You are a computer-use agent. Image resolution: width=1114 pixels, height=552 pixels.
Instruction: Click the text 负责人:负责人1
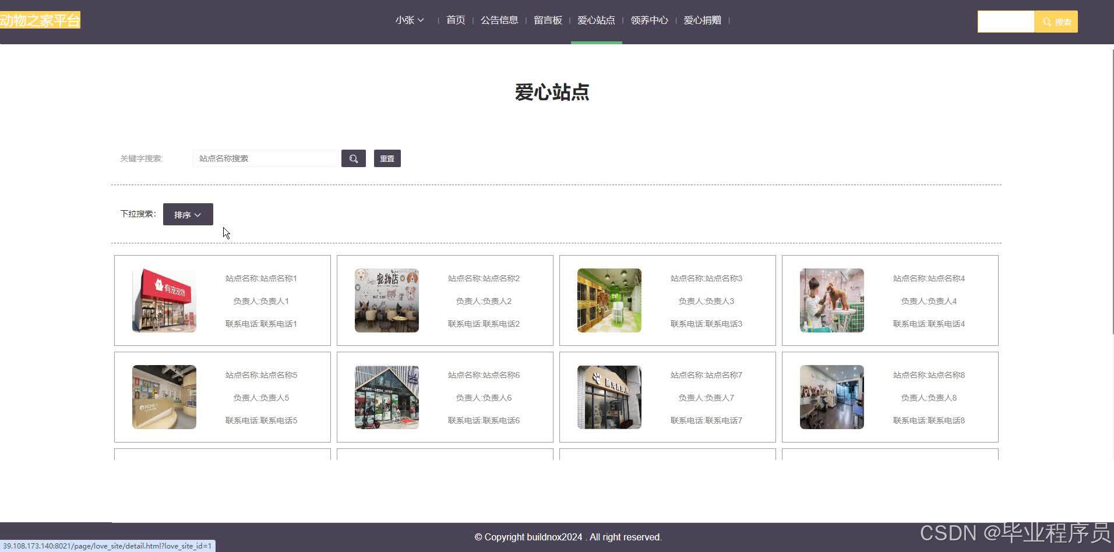click(261, 301)
